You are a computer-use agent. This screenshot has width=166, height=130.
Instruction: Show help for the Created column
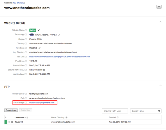118,117
